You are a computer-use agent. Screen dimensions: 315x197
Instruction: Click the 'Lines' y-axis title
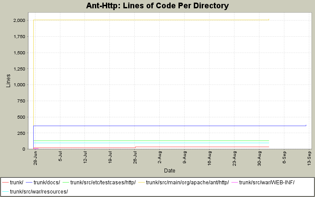click(x=8, y=81)
